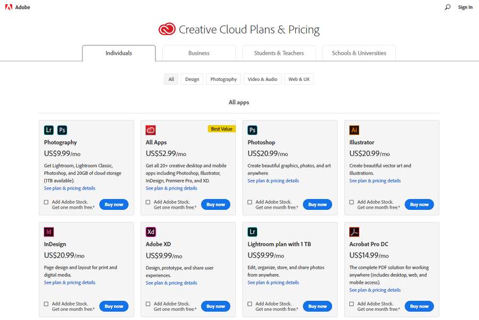
Task: Buy the Lightroom 1 TB plan now
Action: point(317,306)
